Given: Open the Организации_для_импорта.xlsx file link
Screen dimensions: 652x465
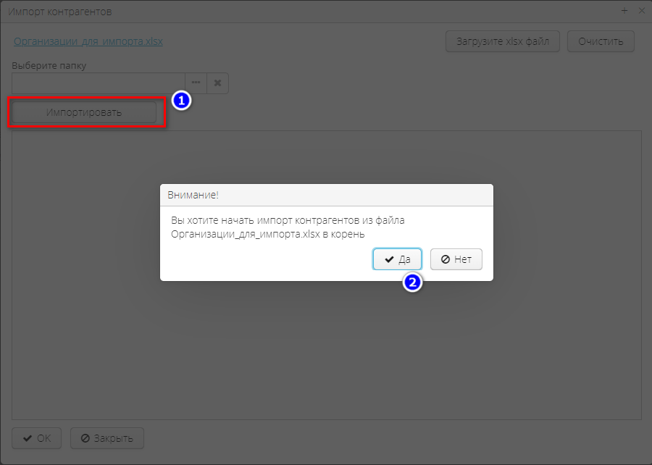Looking at the screenshot, I should click(x=88, y=41).
